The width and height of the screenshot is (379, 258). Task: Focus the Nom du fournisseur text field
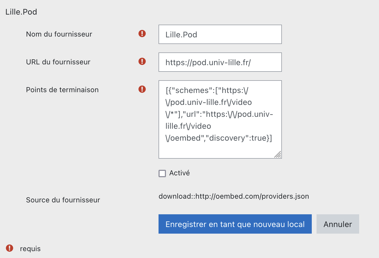220,34
